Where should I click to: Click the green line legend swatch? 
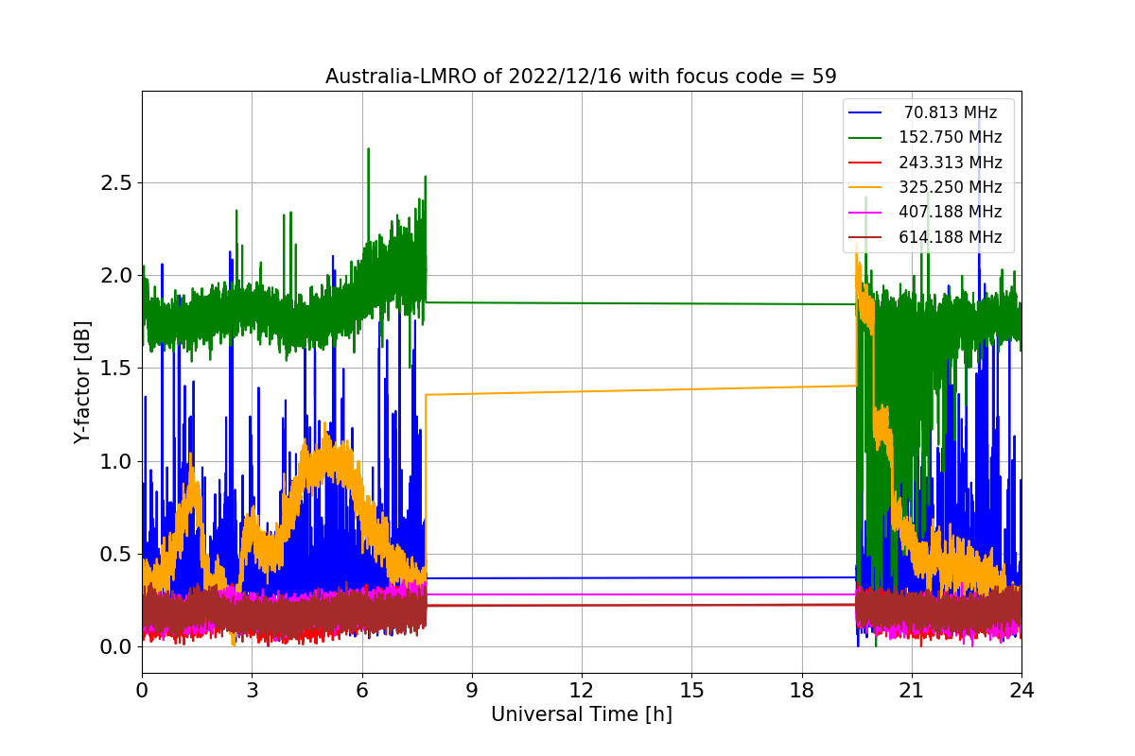[x=866, y=138]
